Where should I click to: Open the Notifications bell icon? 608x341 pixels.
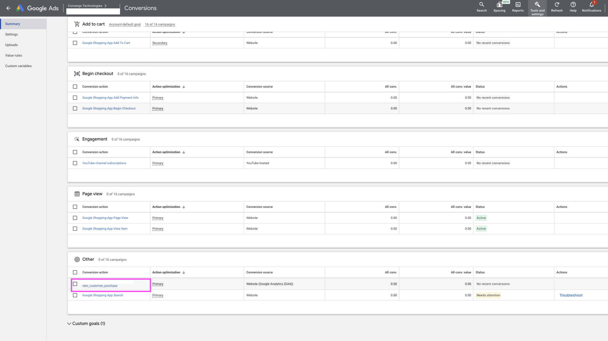click(x=591, y=5)
